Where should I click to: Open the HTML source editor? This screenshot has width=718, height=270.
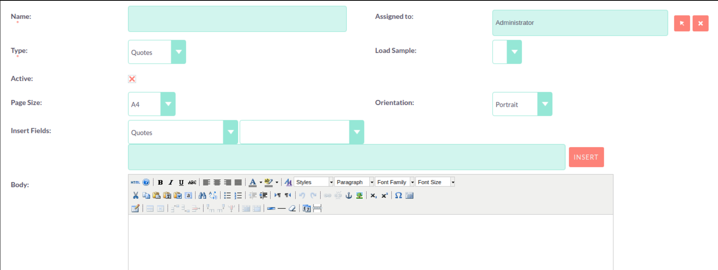coord(135,182)
